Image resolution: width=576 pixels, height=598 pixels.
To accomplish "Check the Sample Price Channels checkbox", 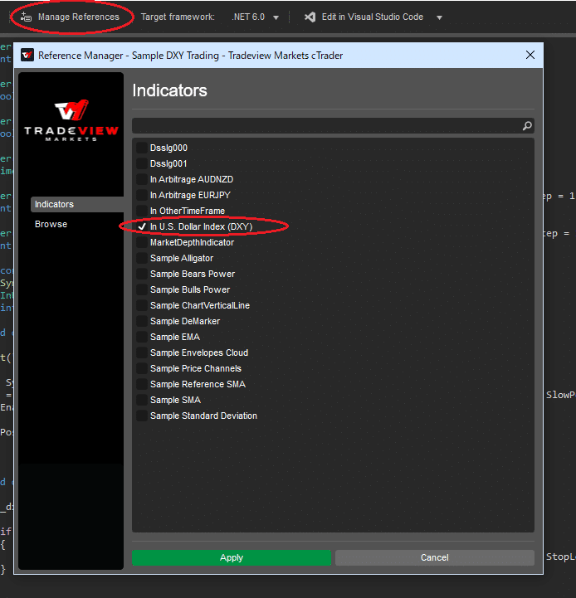I will tap(142, 368).
